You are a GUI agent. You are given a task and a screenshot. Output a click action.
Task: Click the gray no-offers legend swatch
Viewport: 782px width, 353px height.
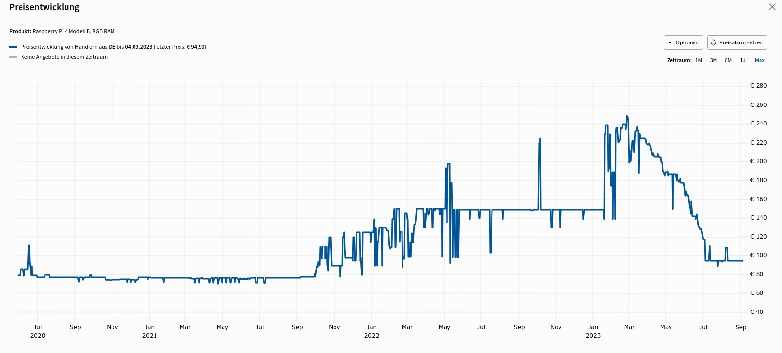pyautogui.click(x=13, y=57)
